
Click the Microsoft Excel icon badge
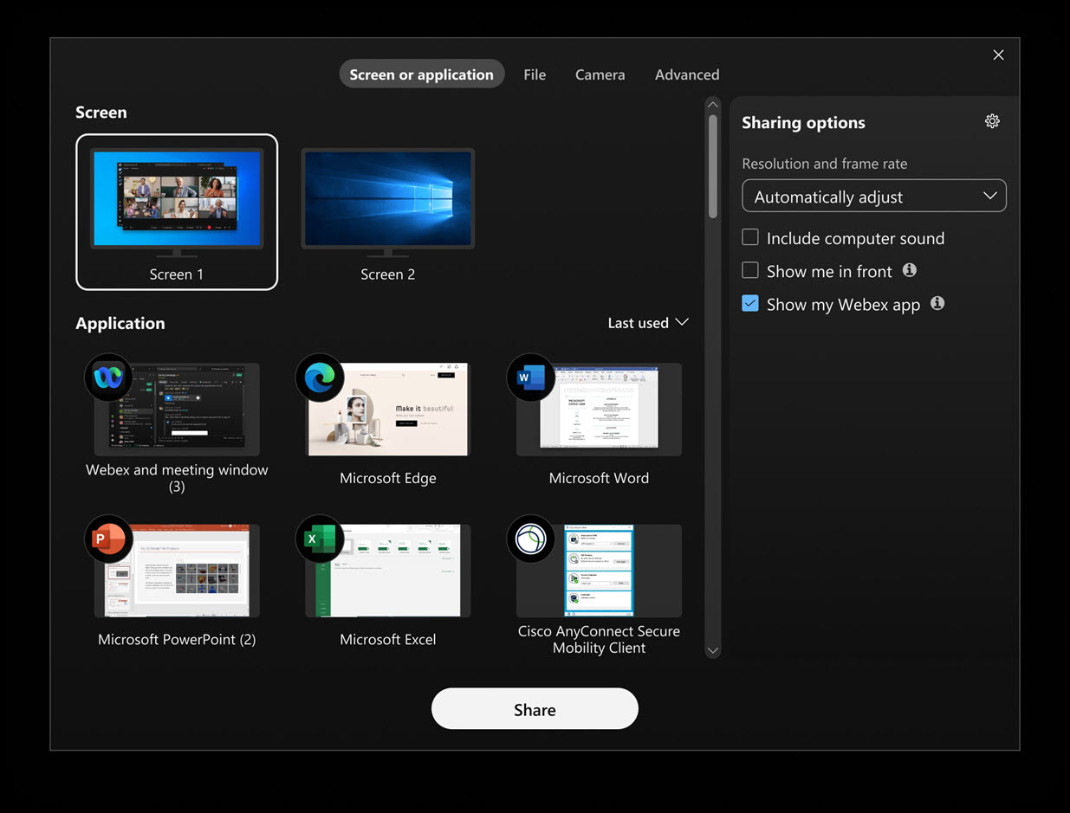tap(320, 539)
